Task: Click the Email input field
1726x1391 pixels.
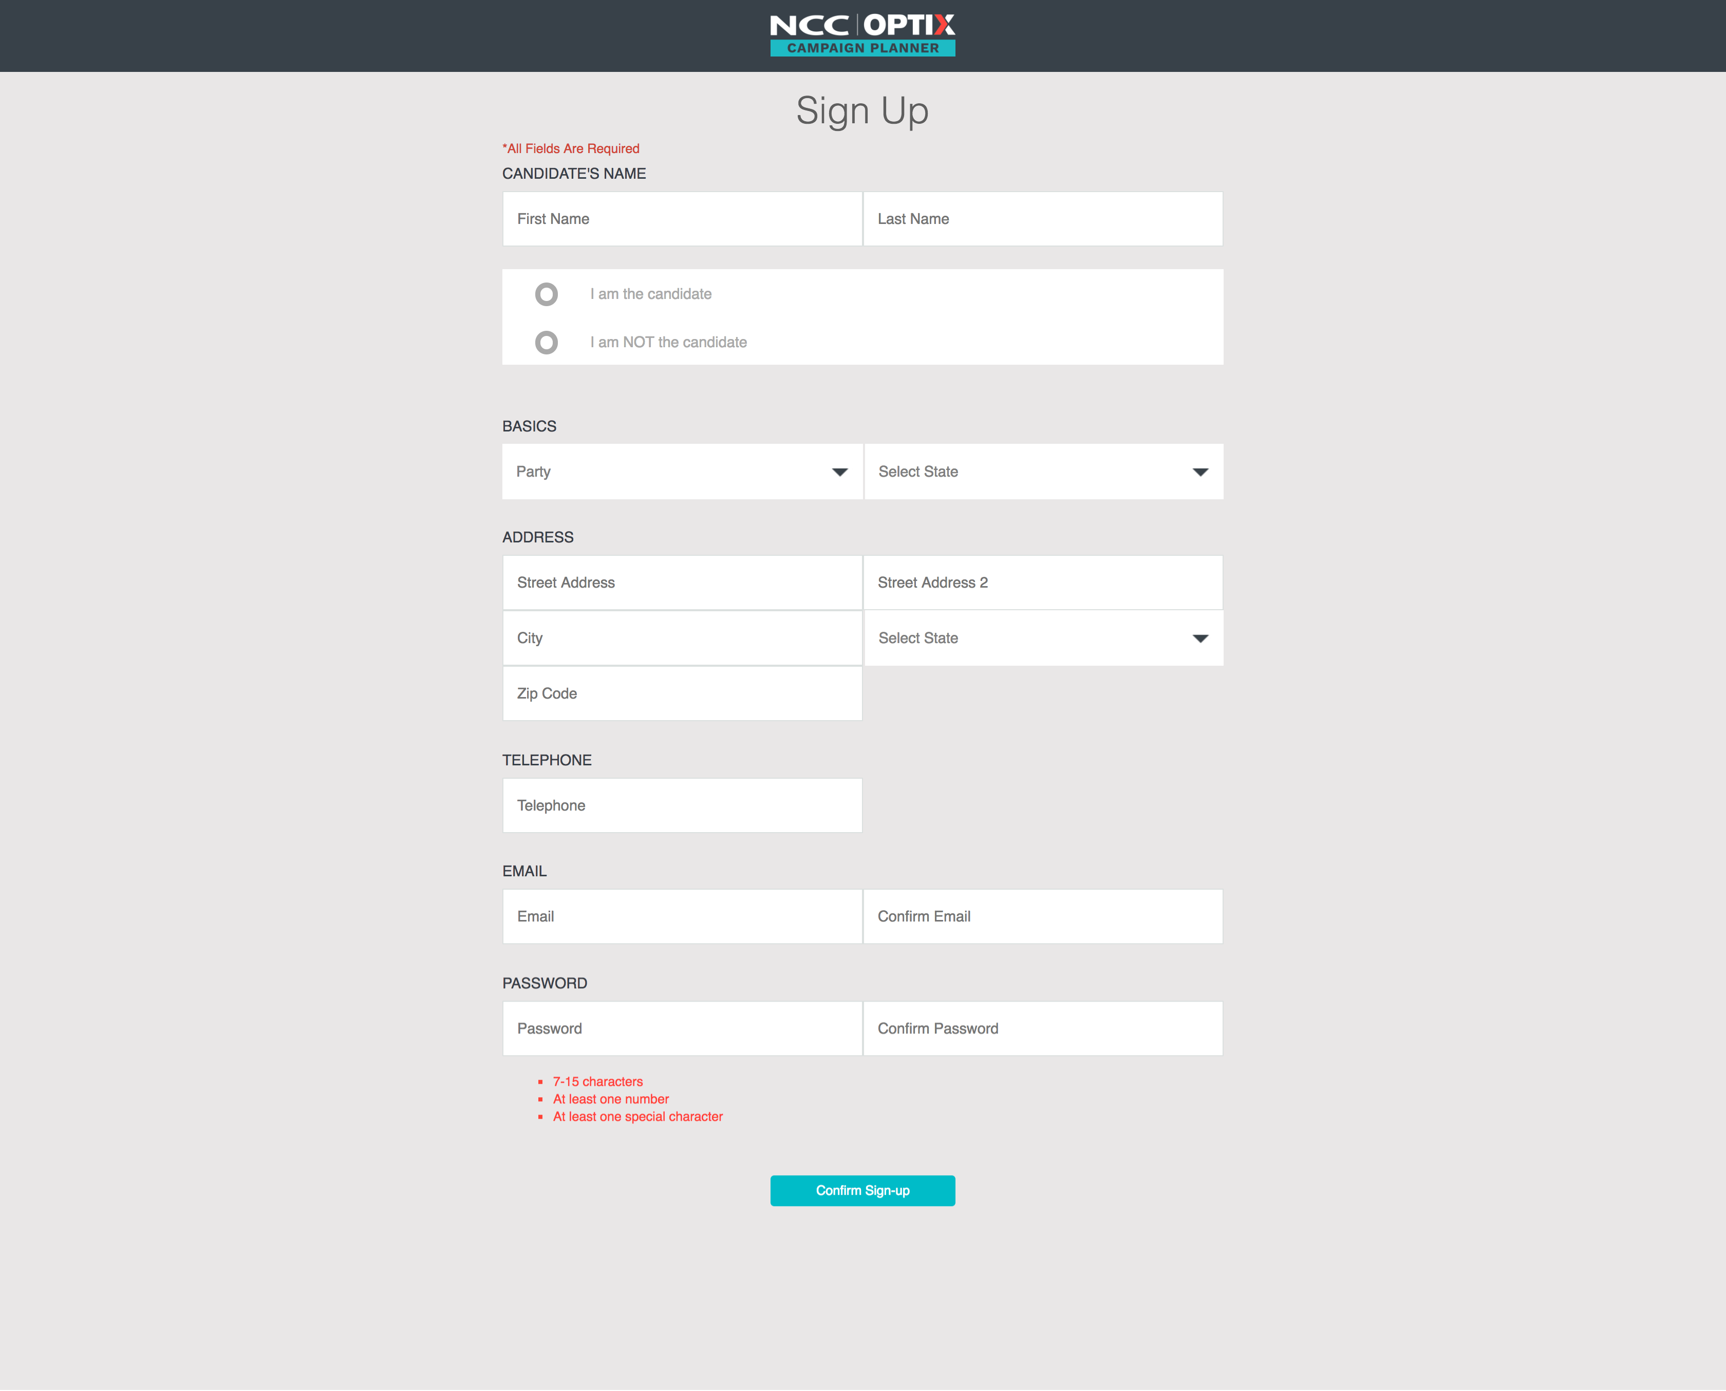Action: click(682, 916)
